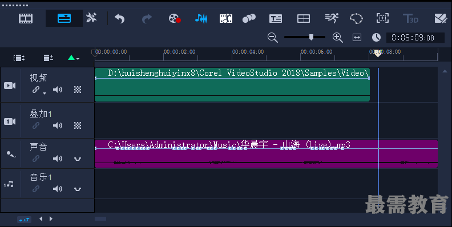Open the Subtitle Editor
Image resolution: width=452 pixels, height=227 pixels.
coord(276,18)
